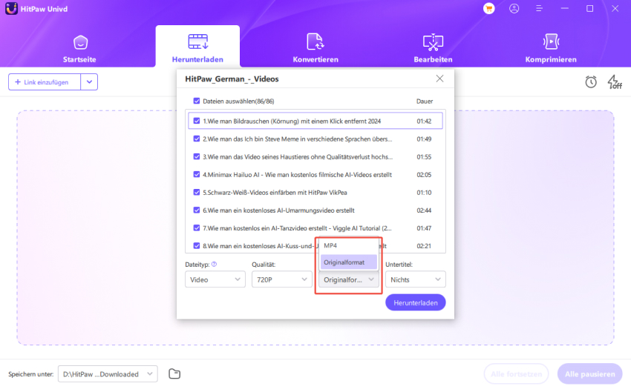Click the Herunterladen download button
631x389 pixels.
(x=415, y=302)
